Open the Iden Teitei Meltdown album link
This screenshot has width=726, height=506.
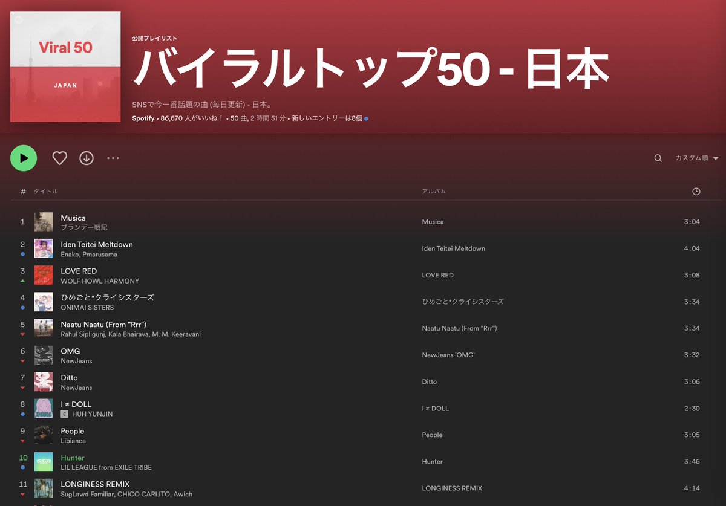(x=453, y=248)
